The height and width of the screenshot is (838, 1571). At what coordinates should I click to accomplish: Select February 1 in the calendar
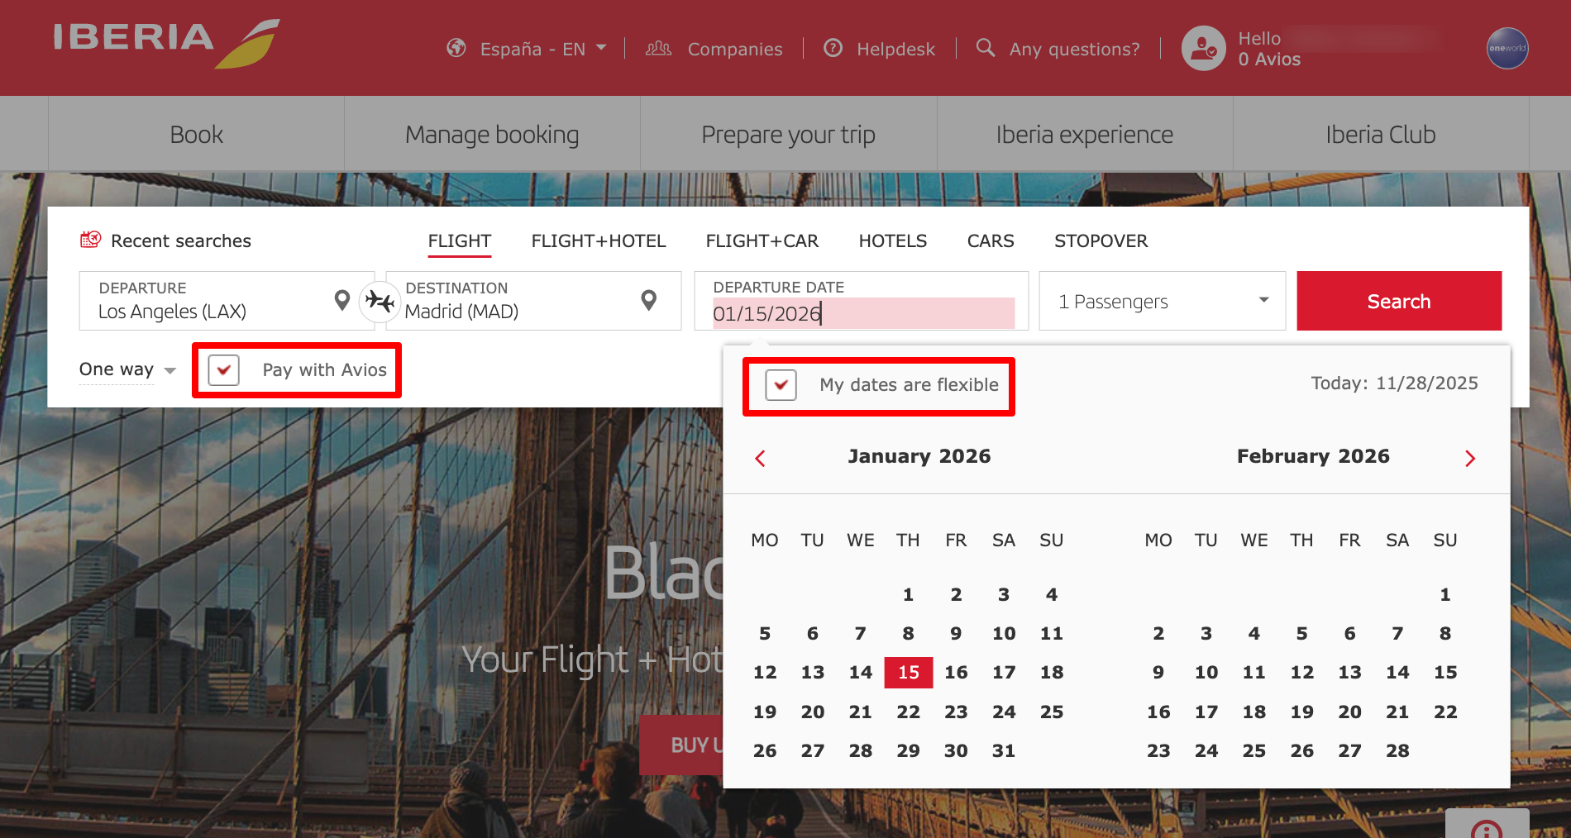click(1445, 594)
